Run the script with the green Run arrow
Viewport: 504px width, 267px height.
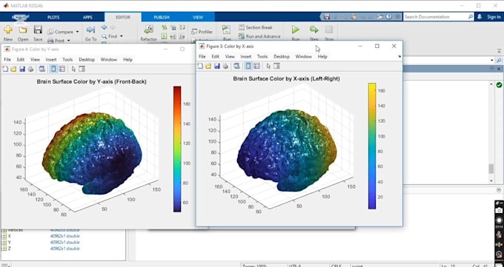pos(296,30)
